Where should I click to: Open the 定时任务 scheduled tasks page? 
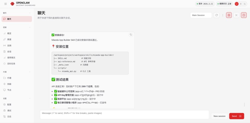11,64
